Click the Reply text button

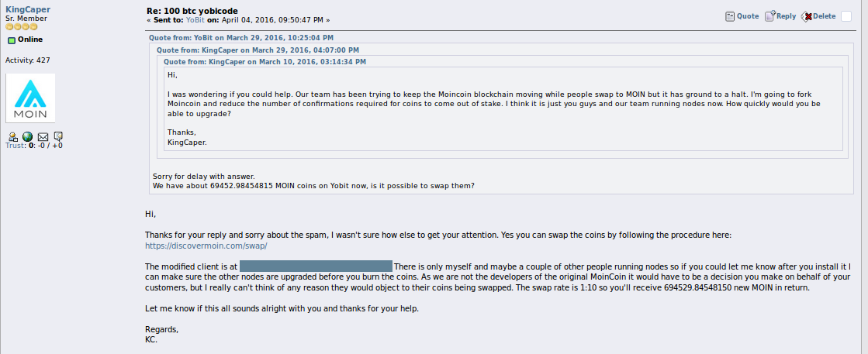pos(786,16)
